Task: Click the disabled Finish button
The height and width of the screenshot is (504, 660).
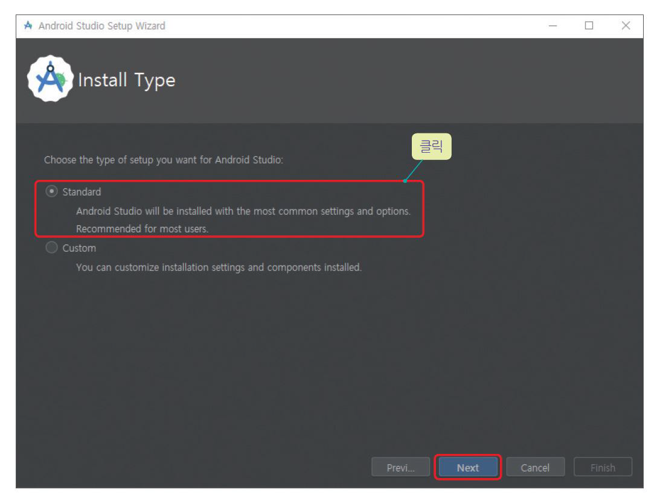Action: (x=603, y=467)
